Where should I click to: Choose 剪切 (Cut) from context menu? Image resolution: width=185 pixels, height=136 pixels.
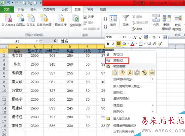point(130,54)
